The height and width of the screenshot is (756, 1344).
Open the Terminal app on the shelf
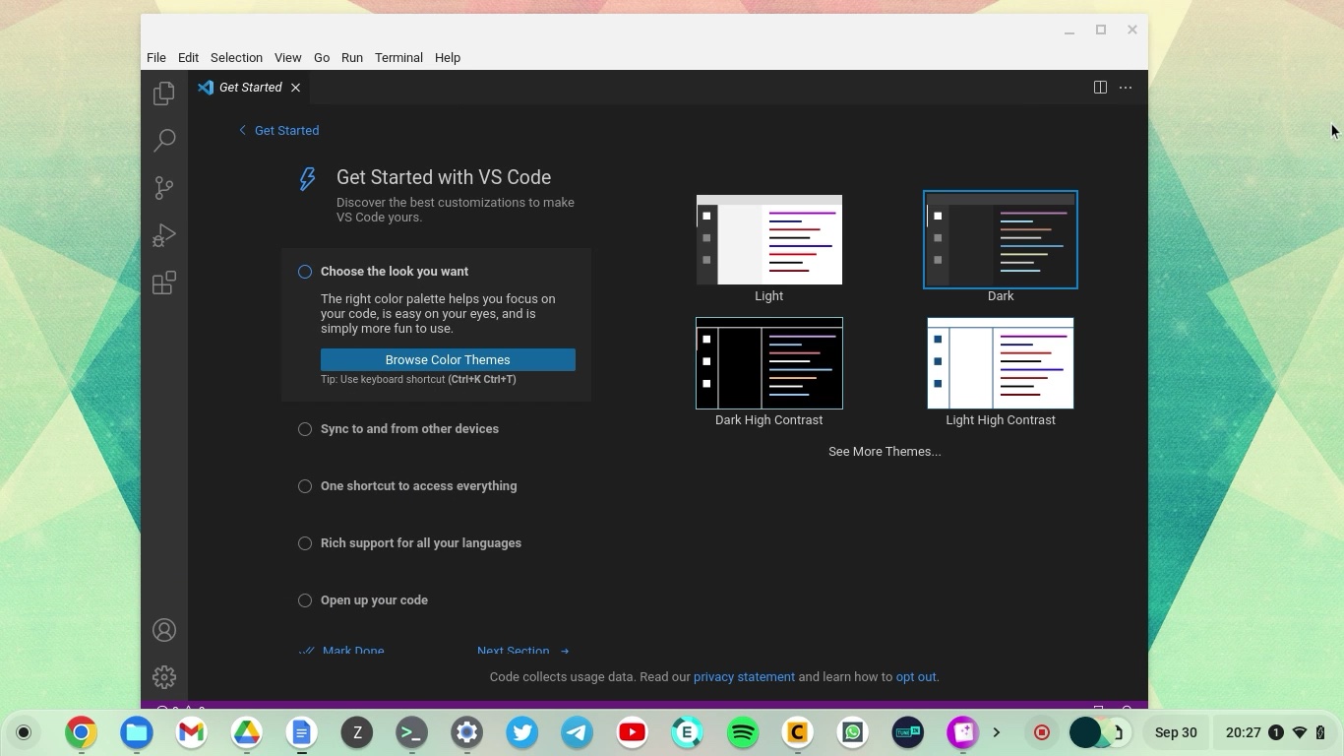coord(412,732)
